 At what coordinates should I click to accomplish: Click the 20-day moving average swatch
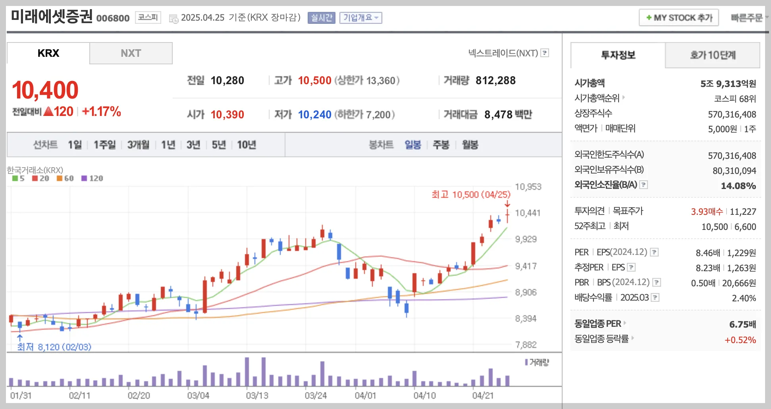[35, 178]
